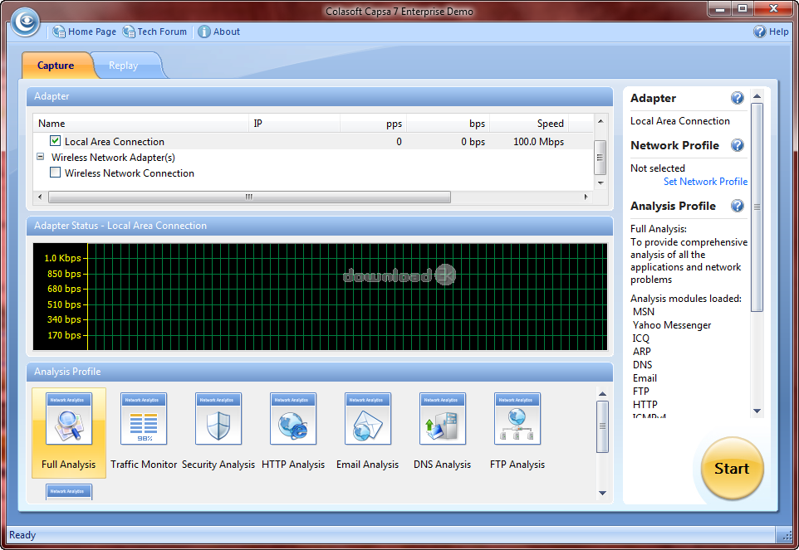The height and width of the screenshot is (550, 799).
Task: Open the About dialog
Action: point(218,32)
